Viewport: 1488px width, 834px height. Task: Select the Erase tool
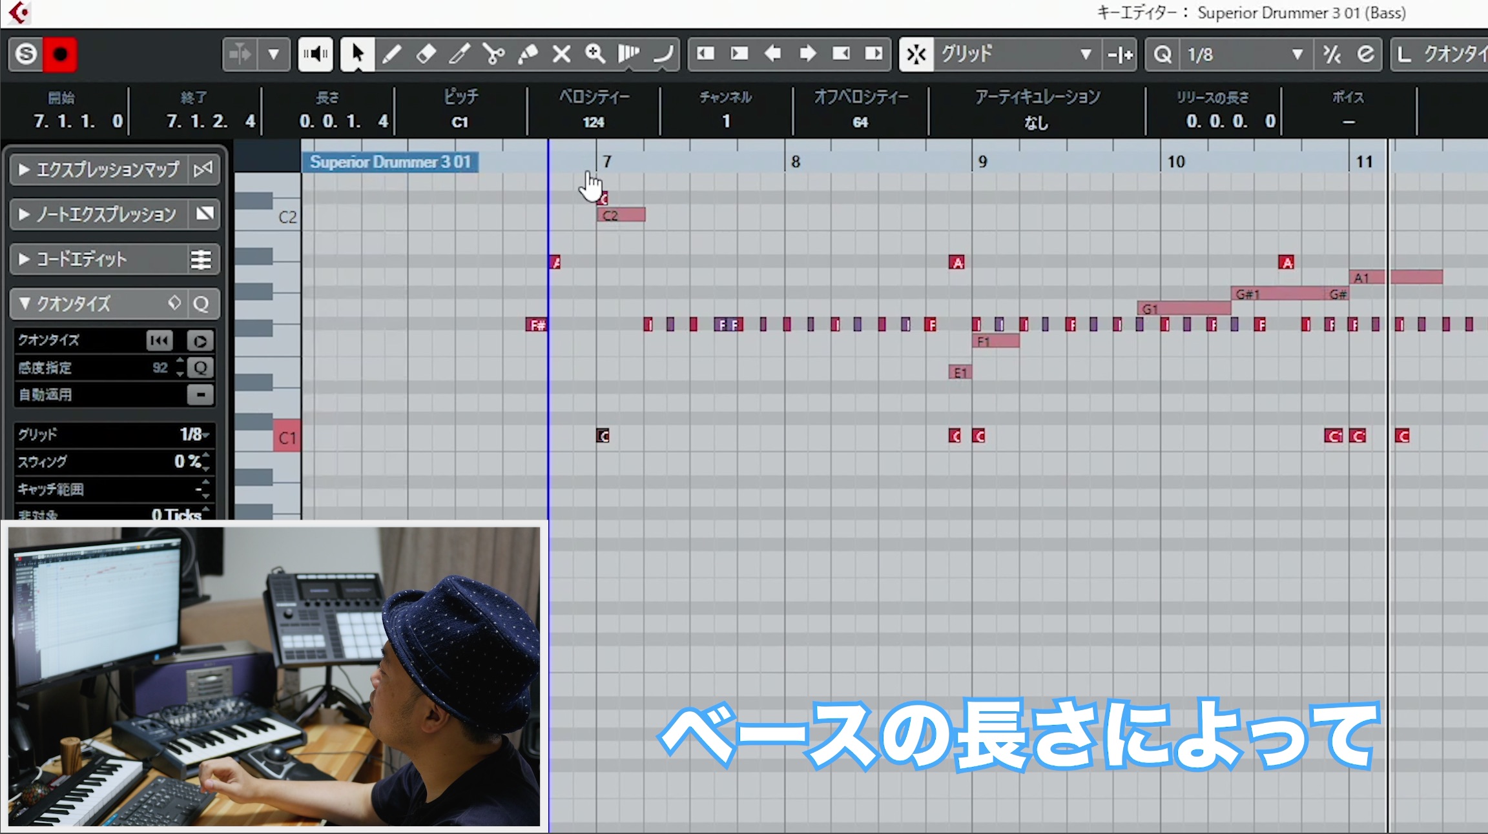coord(426,54)
